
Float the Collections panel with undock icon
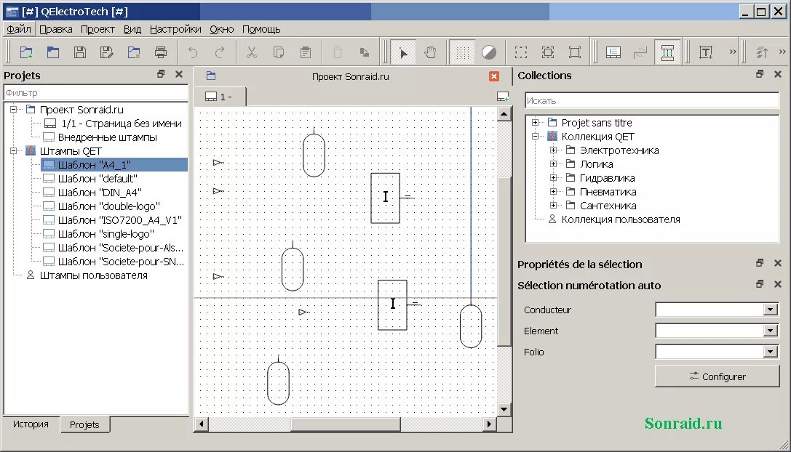point(760,74)
